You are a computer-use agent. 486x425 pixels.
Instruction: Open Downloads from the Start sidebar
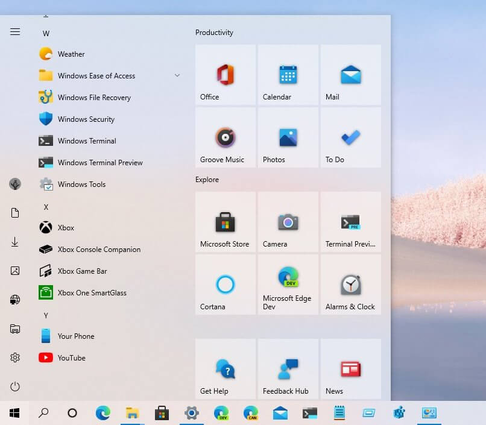[x=14, y=242]
